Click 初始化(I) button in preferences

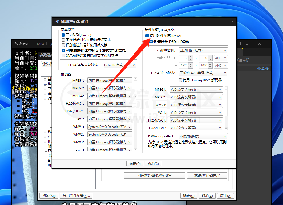pyautogui.click(x=49, y=196)
